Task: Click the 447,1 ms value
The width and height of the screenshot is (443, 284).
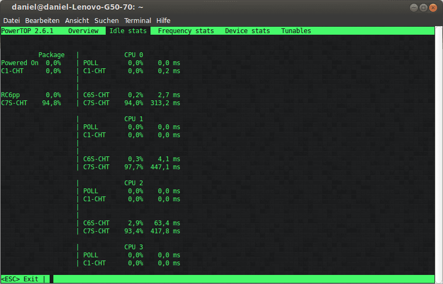Action: coord(165,167)
